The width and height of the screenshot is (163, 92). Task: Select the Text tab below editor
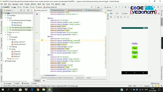click(x=44, y=80)
